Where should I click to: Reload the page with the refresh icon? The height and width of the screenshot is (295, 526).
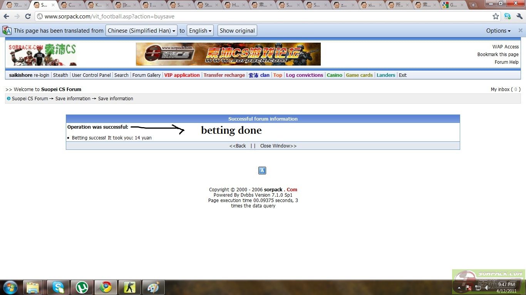pyautogui.click(x=28, y=17)
